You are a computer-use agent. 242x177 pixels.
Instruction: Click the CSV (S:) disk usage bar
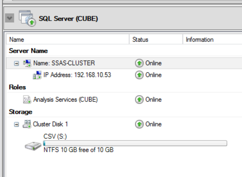(x=135, y=143)
